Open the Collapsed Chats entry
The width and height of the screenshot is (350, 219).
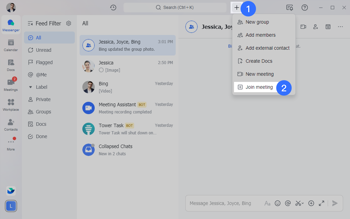(x=127, y=150)
